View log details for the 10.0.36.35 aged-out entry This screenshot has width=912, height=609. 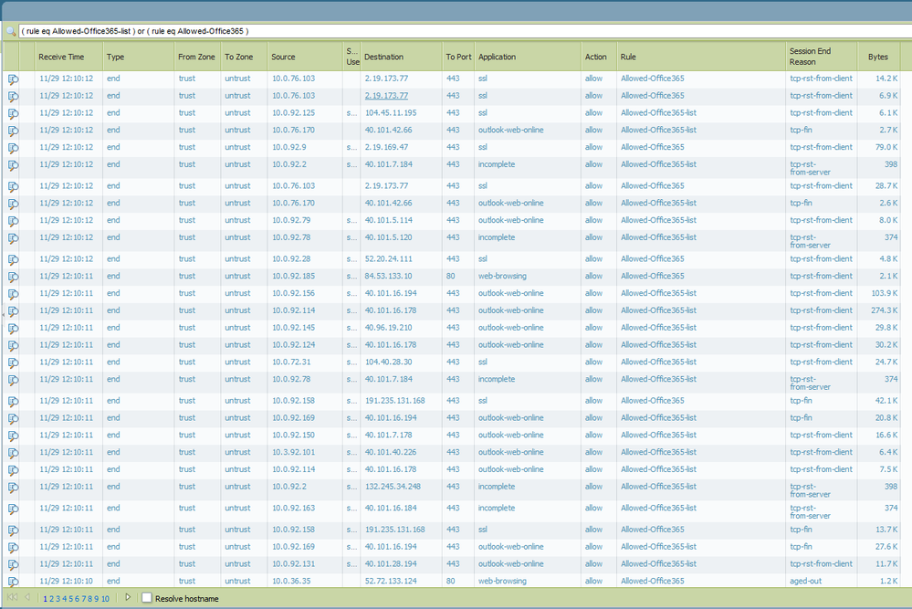coord(12,581)
